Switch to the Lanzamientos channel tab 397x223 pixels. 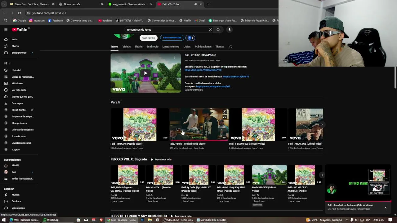click(171, 47)
